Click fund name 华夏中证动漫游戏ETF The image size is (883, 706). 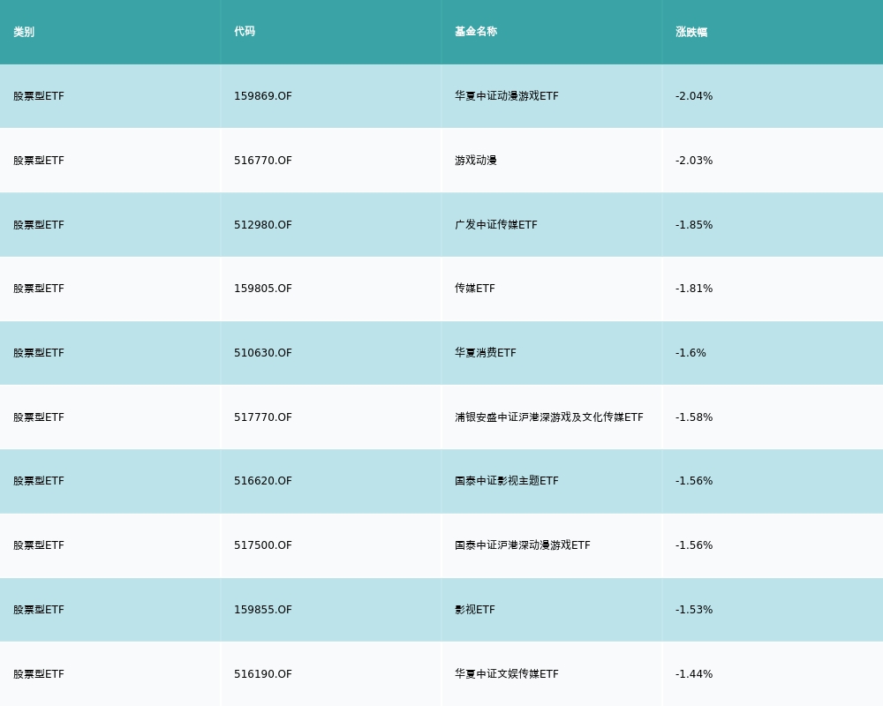click(507, 96)
